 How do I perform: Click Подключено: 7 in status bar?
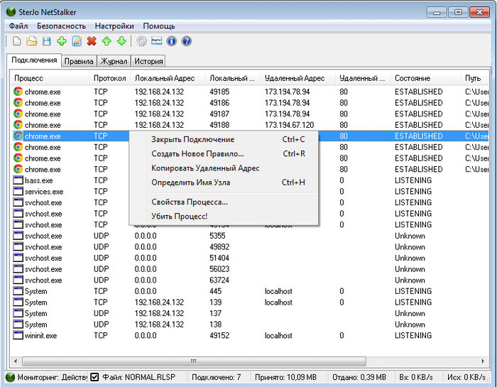pos(216,377)
